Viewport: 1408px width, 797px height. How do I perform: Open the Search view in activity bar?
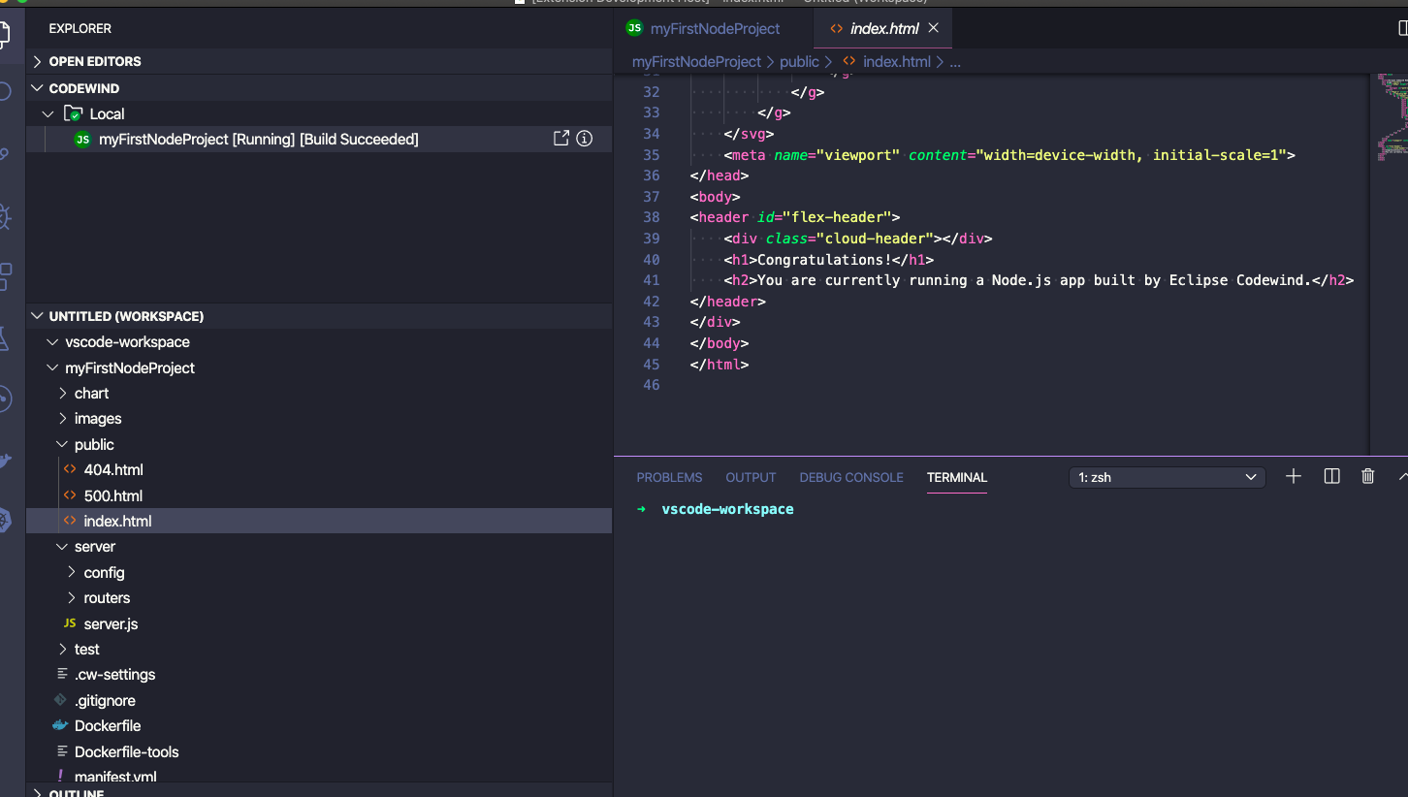[x=4, y=92]
